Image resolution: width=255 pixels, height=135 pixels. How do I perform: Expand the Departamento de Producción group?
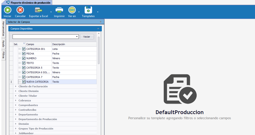16,119
